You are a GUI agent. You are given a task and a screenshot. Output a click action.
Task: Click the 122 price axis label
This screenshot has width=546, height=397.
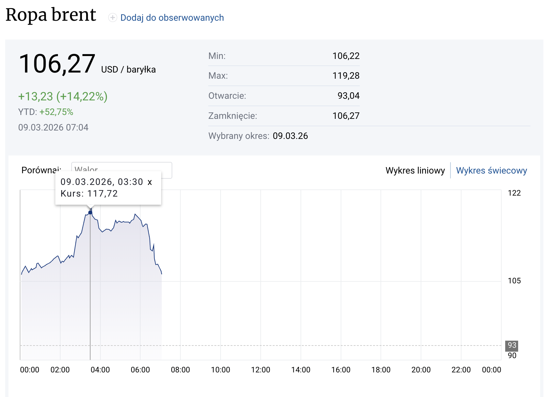[x=514, y=193]
